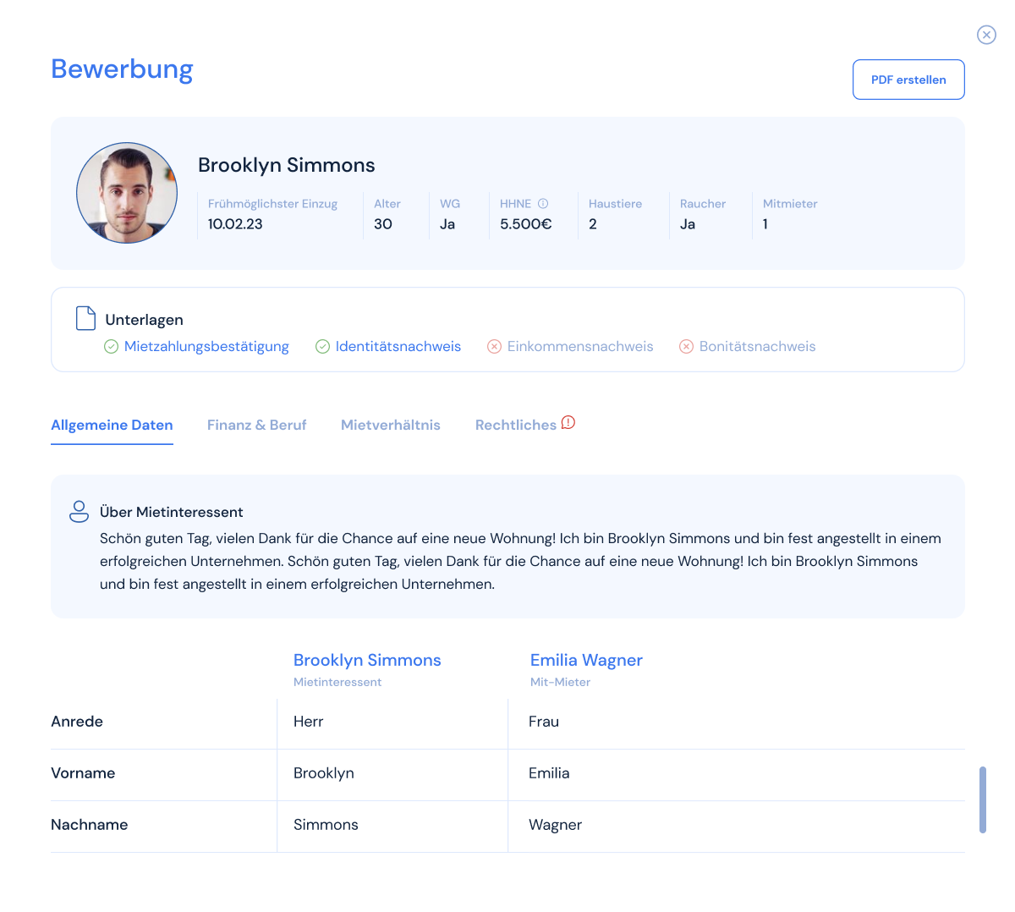Select Brooklyn Simmons Mietinteressent column header
This screenshot has width=1015, height=912.
point(367,660)
